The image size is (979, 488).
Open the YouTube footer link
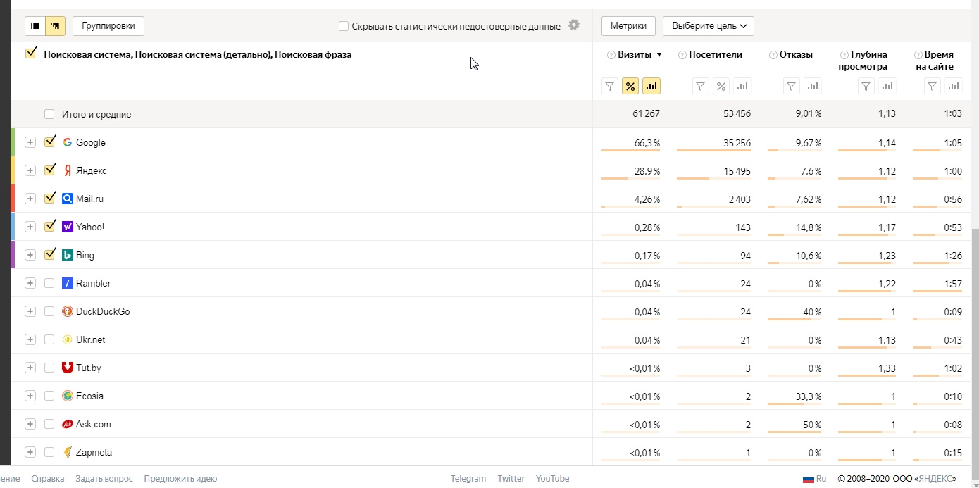[553, 479]
